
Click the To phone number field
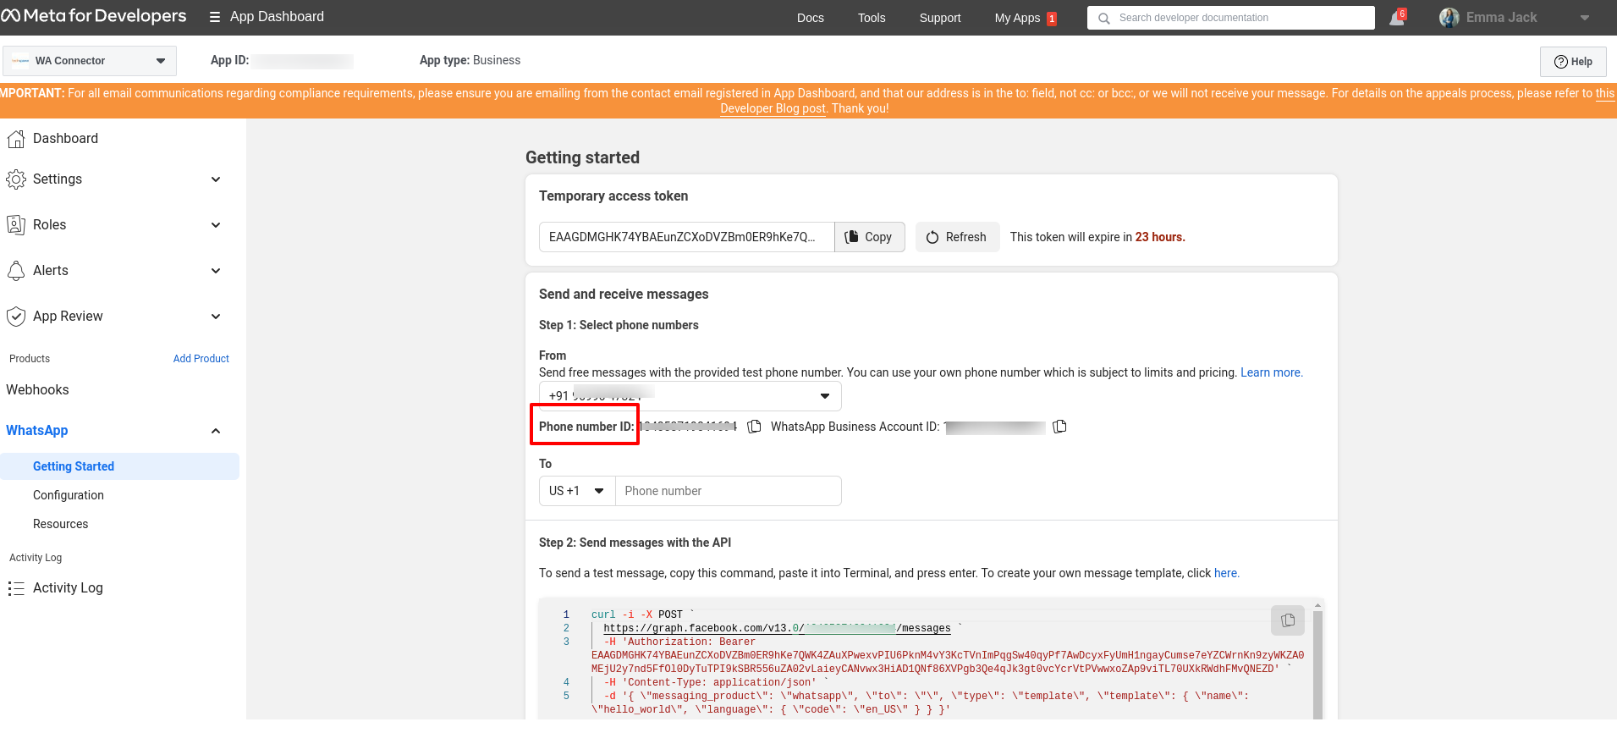coord(728,491)
